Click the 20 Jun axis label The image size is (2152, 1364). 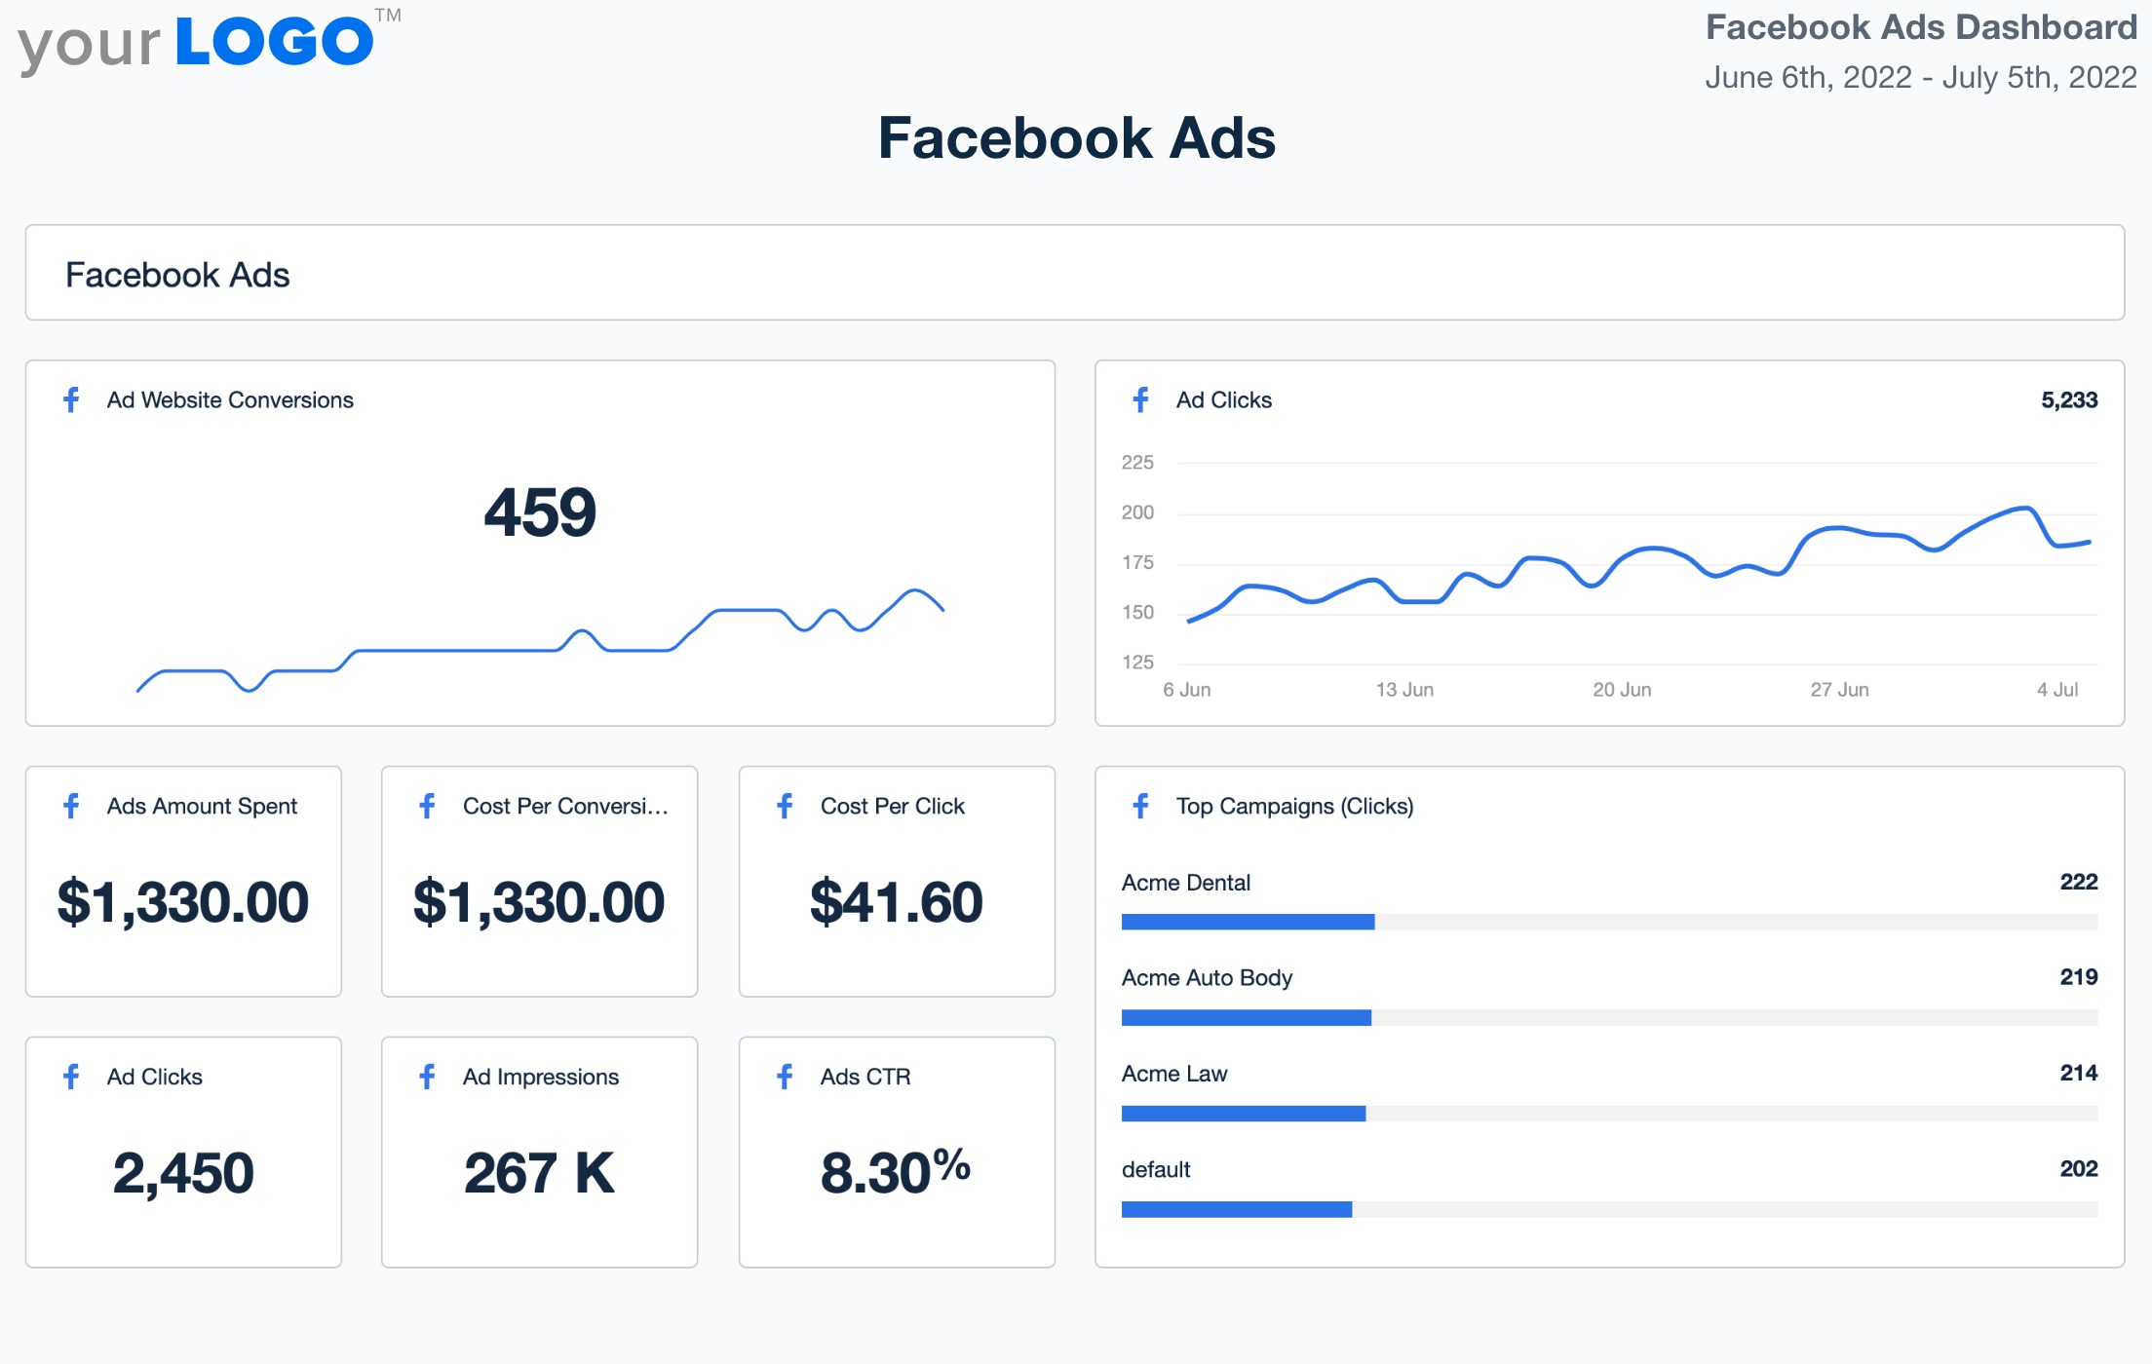1622,690
